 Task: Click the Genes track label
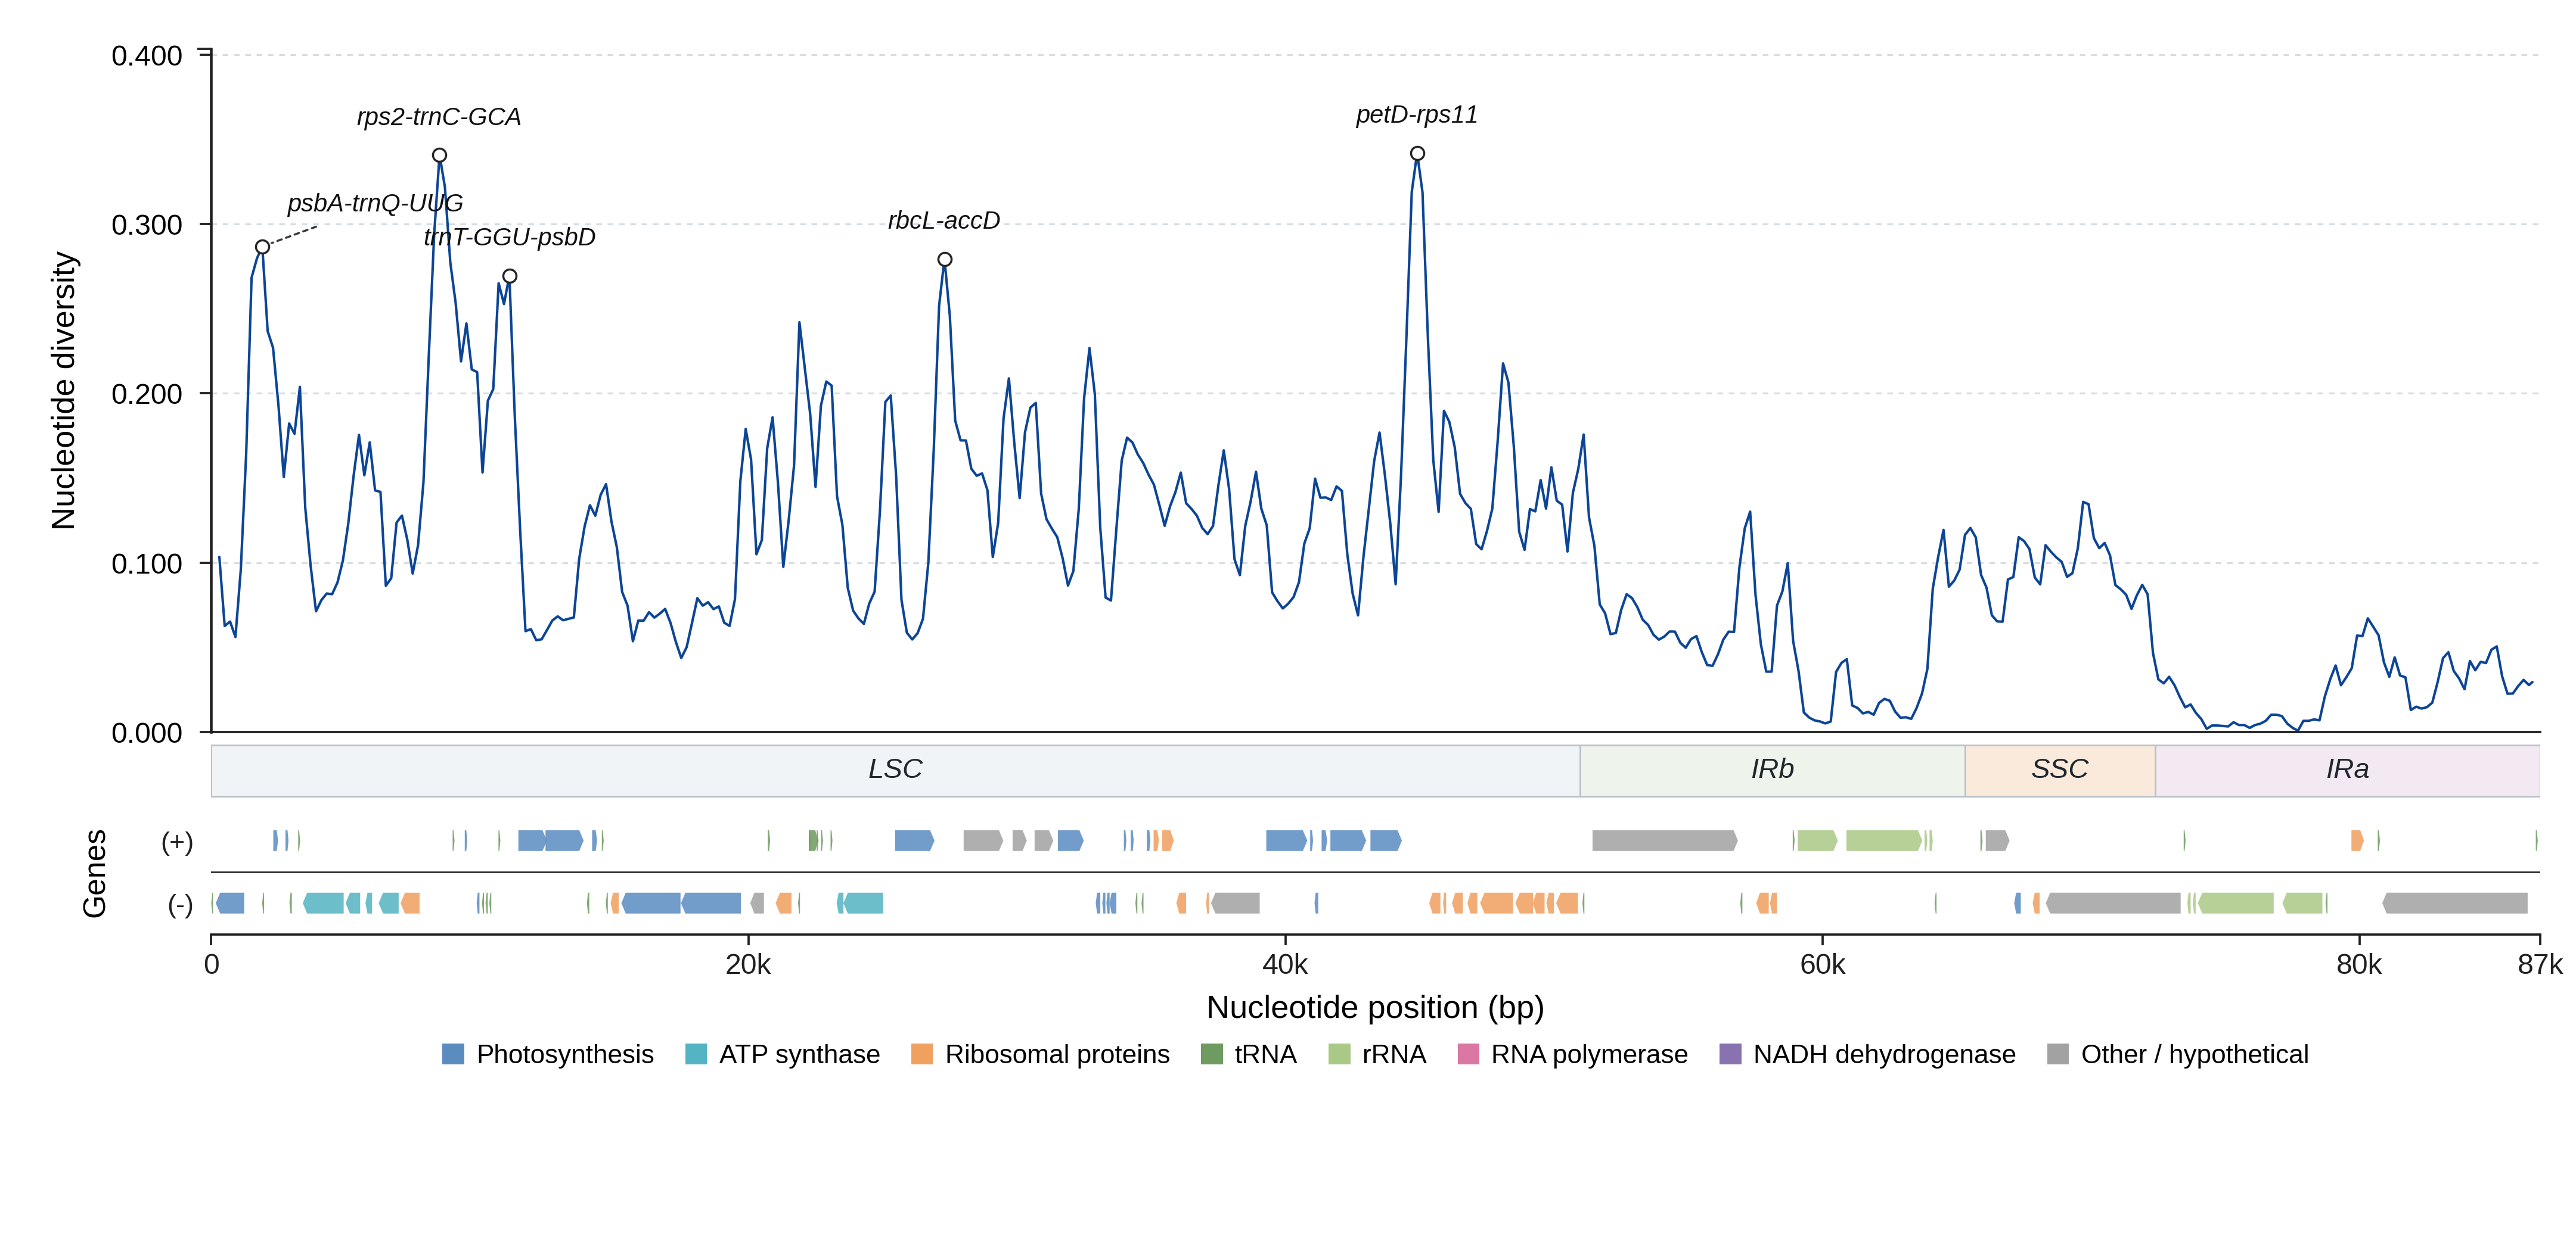click(x=94, y=873)
